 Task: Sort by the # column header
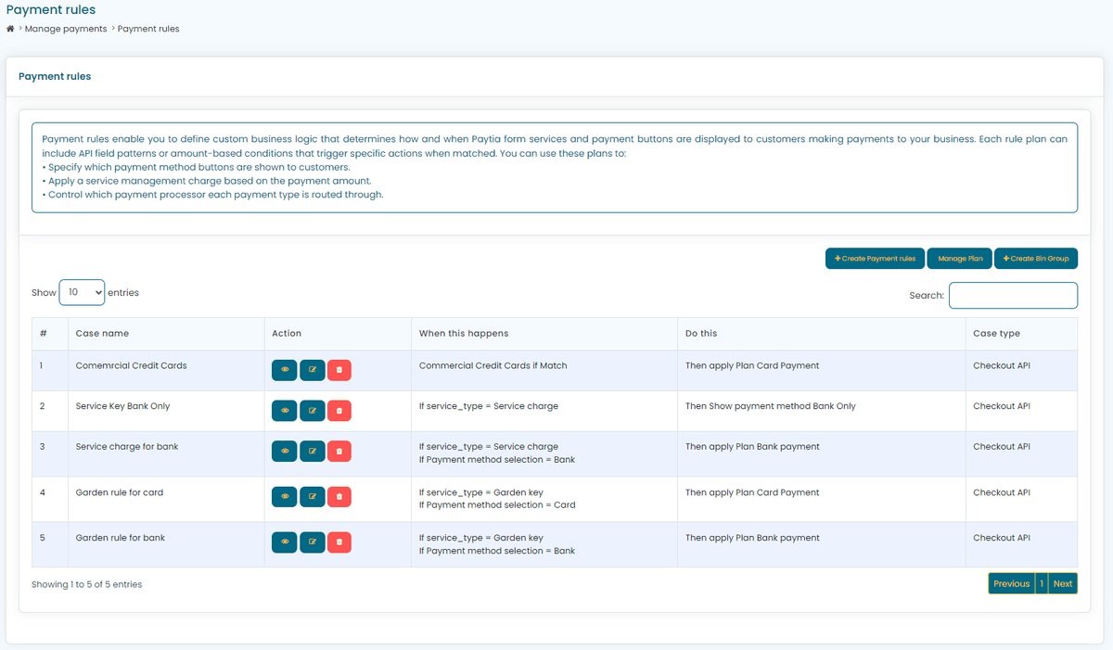point(50,334)
